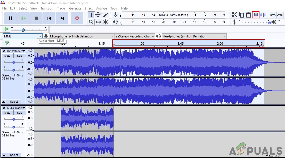Solo The Witcher track
The height and width of the screenshot is (158, 285).
click(20, 56)
